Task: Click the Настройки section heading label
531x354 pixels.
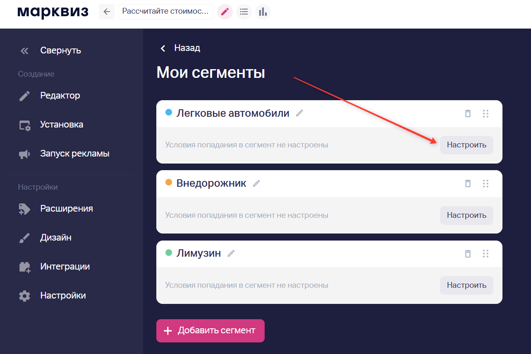Action: click(x=38, y=187)
